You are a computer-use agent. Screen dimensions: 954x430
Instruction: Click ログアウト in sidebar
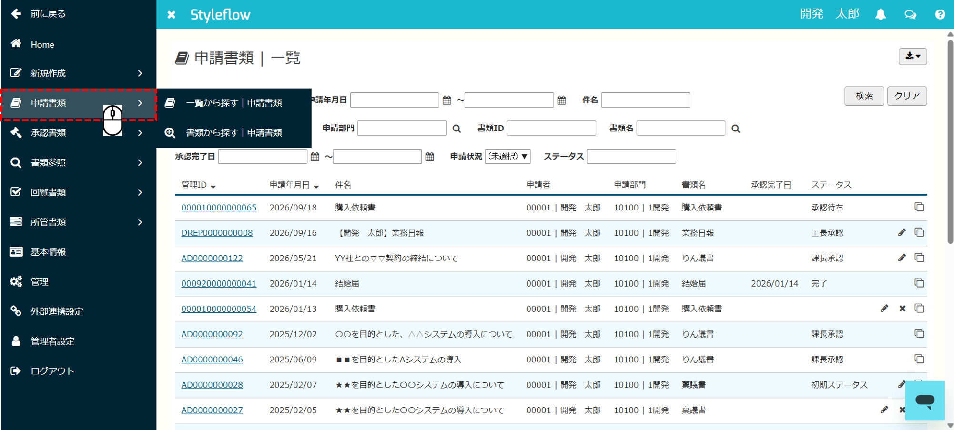(78, 371)
